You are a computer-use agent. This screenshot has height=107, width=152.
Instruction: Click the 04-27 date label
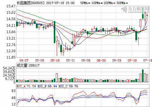tap(24, 60)
